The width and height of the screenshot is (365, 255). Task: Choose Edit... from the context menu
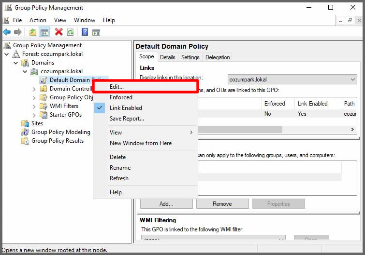[x=146, y=87]
